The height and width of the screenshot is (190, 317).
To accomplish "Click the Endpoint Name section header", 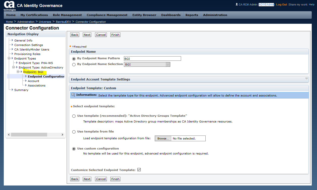I will pyautogui.click(x=189, y=52).
